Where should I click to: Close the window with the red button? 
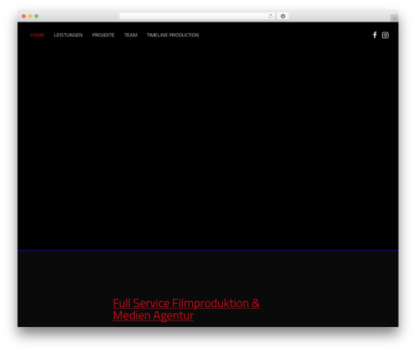pyautogui.click(x=24, y=16)
